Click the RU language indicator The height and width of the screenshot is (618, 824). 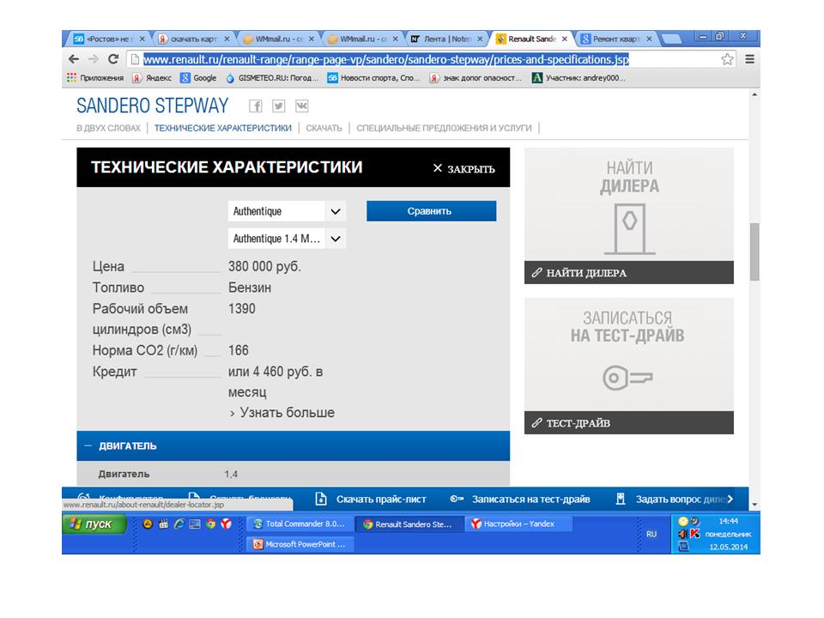pos(651,534)
